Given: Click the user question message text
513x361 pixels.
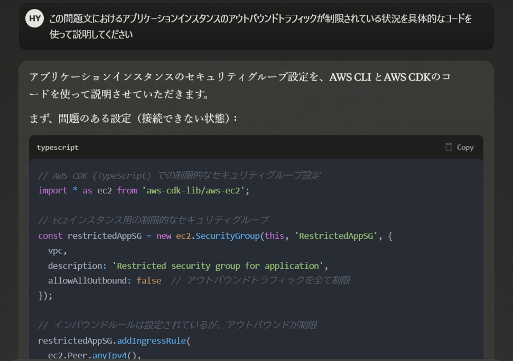Looking at the screenshot, I should 260,26.
